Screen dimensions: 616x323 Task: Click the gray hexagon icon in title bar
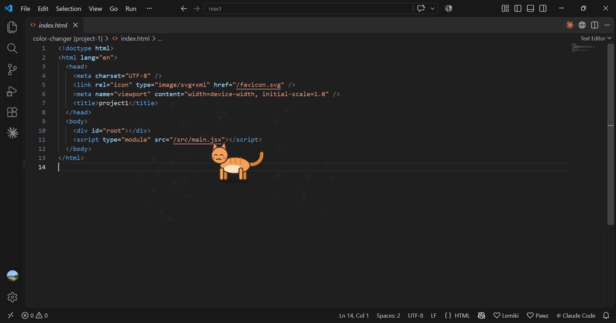(x=449, y=8)
